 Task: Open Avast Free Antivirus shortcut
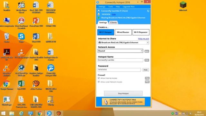[7, 70]
